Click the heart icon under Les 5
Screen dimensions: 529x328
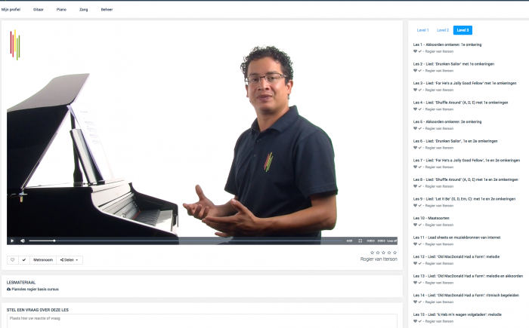[415, 127]
